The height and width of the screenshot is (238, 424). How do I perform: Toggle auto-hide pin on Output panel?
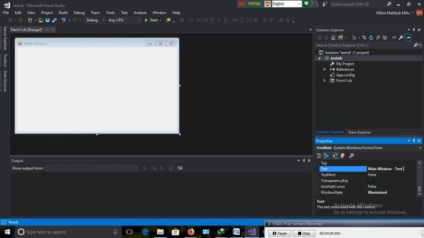303,161
